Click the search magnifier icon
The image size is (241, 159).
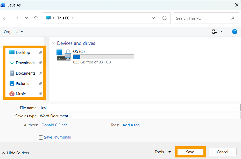pos(232,18)
